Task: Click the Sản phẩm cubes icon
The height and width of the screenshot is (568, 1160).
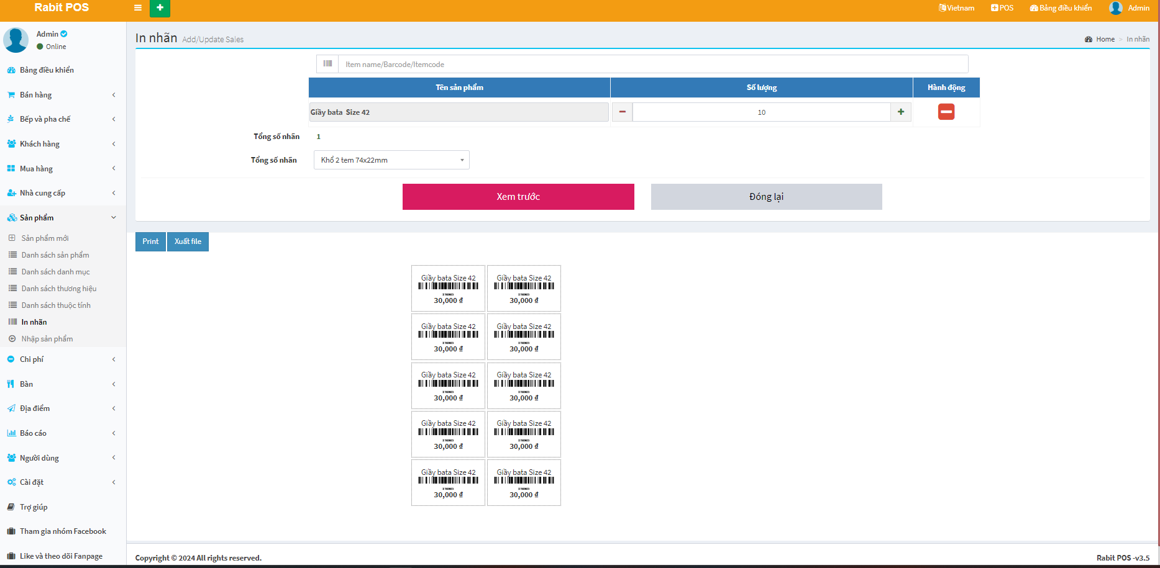Action: click(x=12, y=218)
